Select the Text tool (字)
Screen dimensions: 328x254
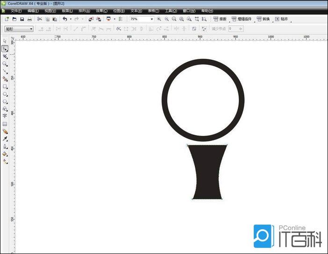click(x=5, y=116)
